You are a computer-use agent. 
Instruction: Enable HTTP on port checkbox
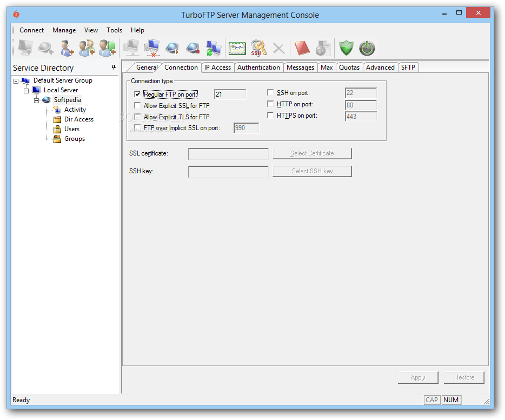pos(270,104)
